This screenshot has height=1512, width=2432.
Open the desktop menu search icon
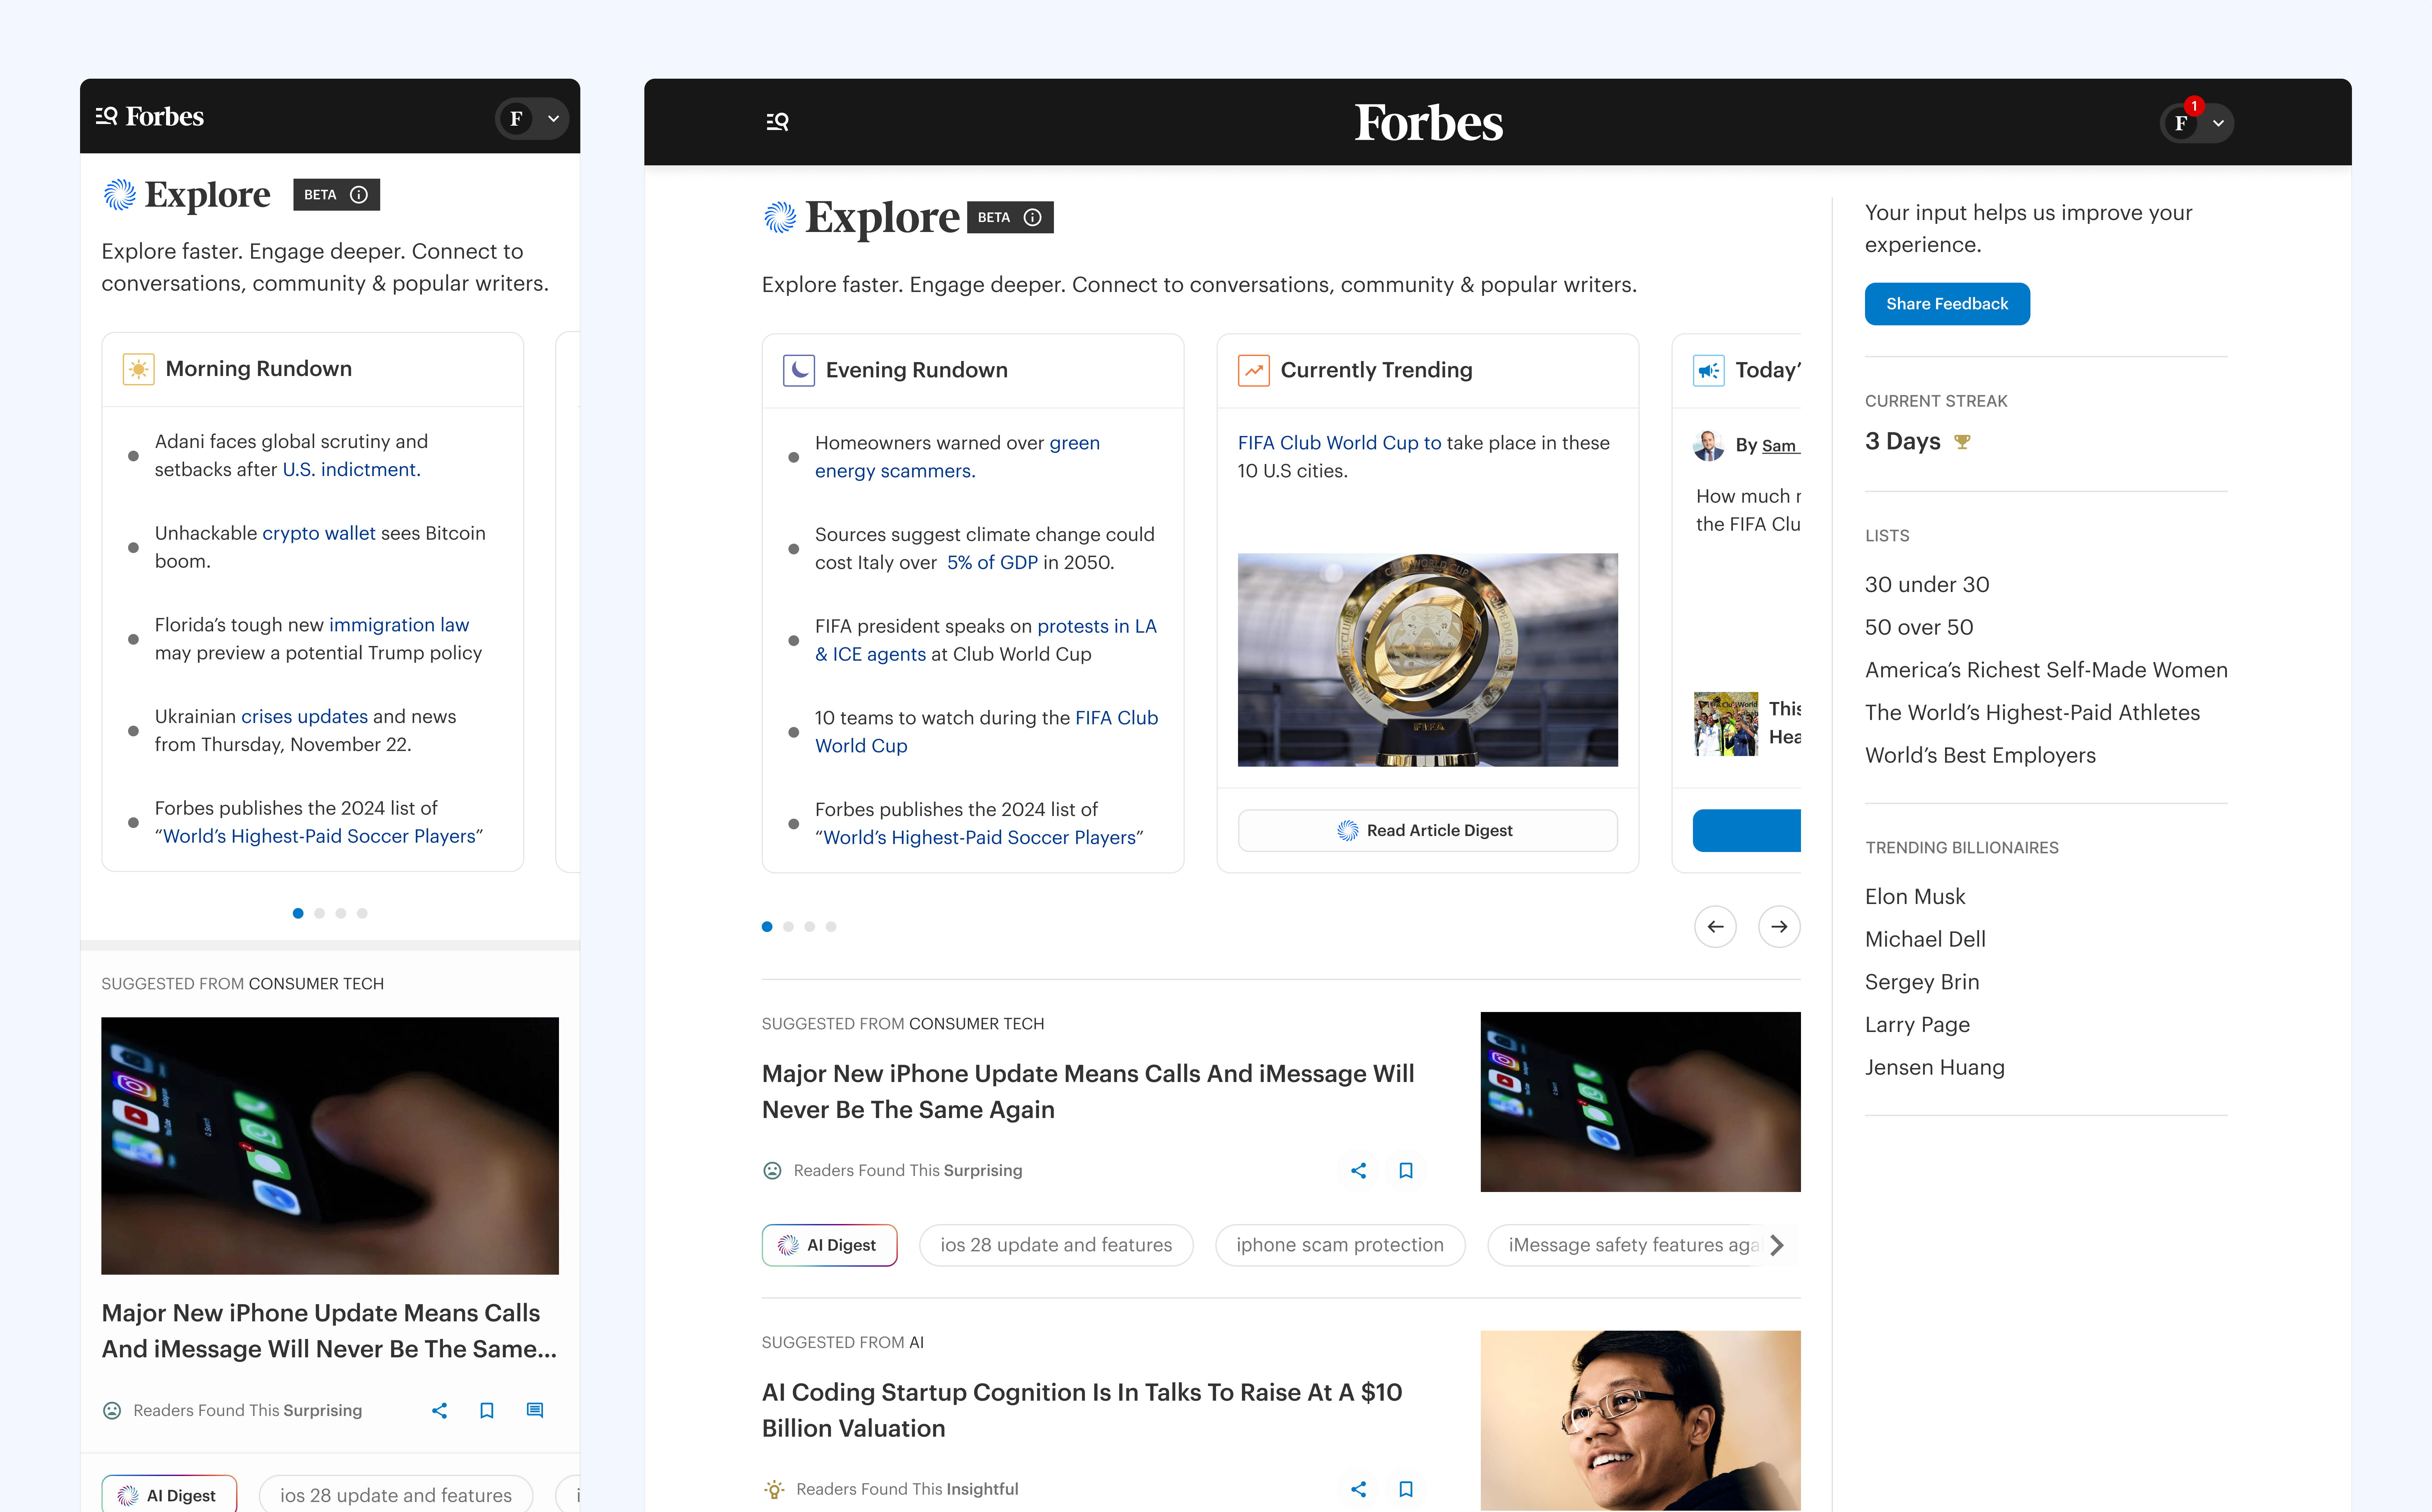pyautogui.click(x=777, y=122)
